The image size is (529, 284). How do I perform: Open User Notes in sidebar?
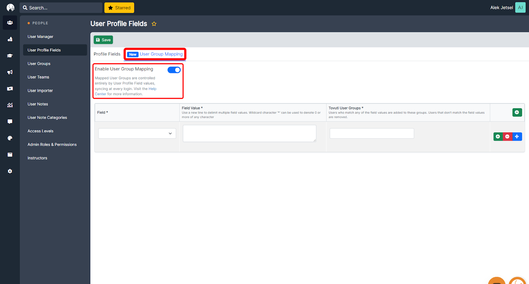(x=38, y=104)
